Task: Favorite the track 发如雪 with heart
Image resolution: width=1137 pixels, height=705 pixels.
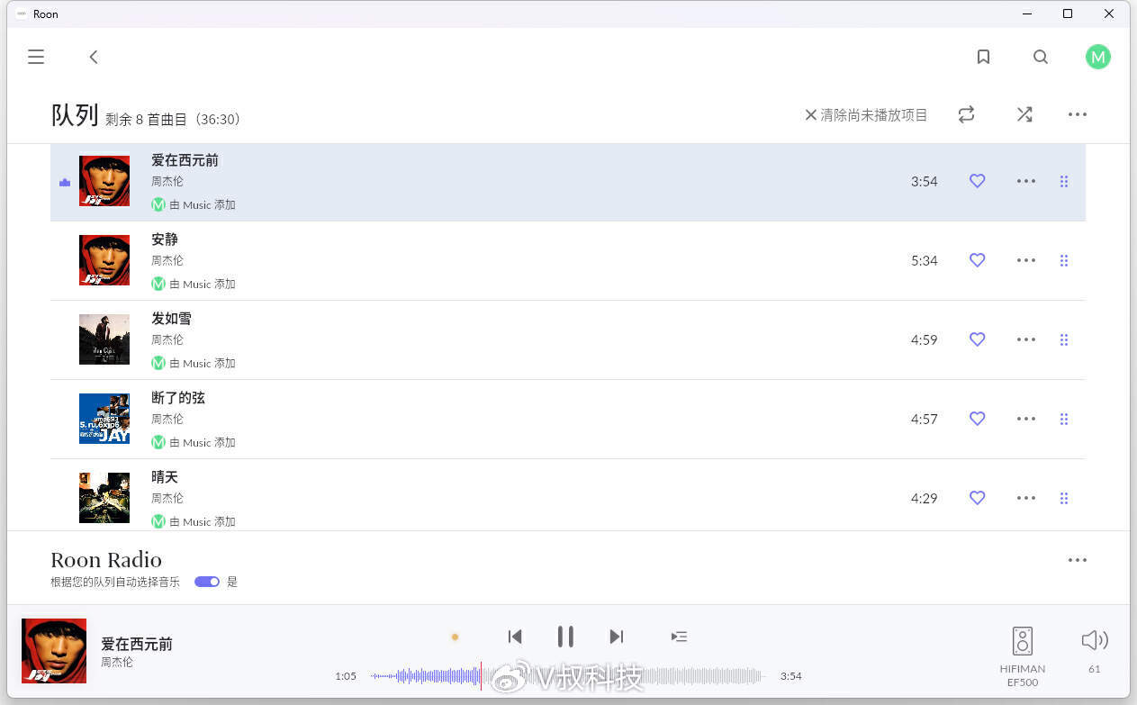Action: pyautogui.click(x=977, y=339)
